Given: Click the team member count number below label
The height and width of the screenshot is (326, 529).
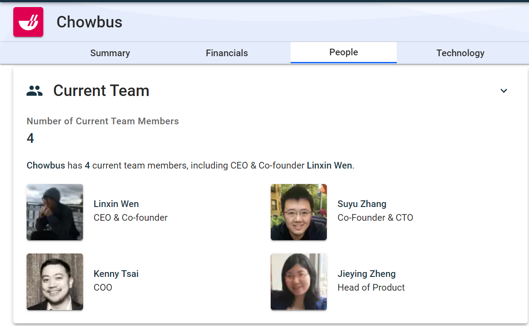Looking at the screenshot, I should pyautogui.click(x=31, y=138).
